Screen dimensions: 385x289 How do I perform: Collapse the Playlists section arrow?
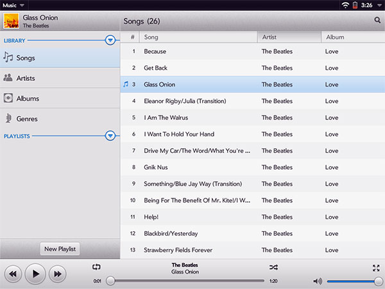[x=110, y=136]
